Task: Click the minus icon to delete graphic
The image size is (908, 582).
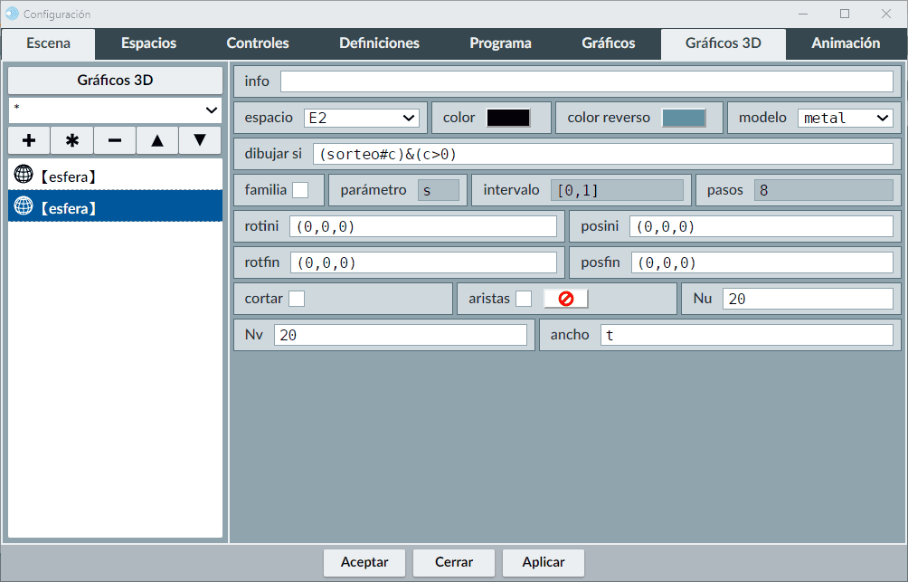Action: pos(115,140)
